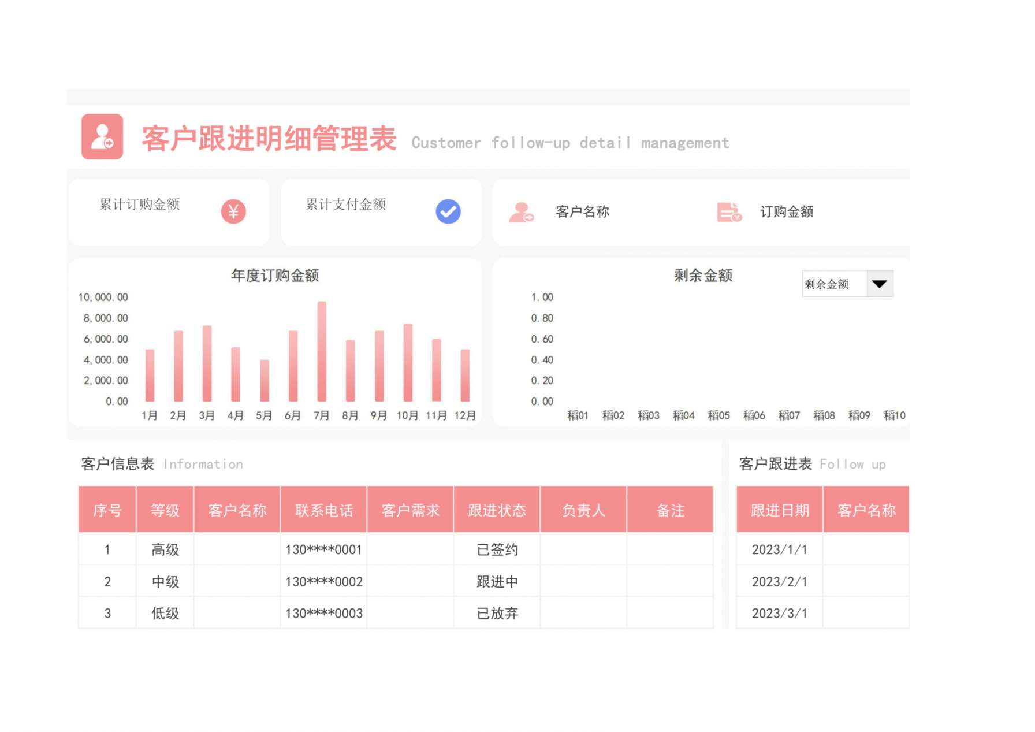The width and height of the screenshot is (1035, 732).
Task: Select follow-up date 2023/2/1
Action: 780,581
